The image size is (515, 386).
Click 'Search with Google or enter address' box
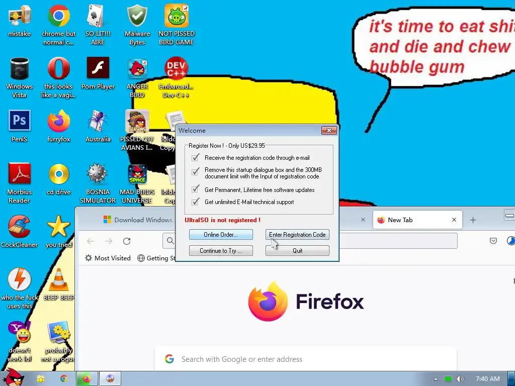click(305, 359)
